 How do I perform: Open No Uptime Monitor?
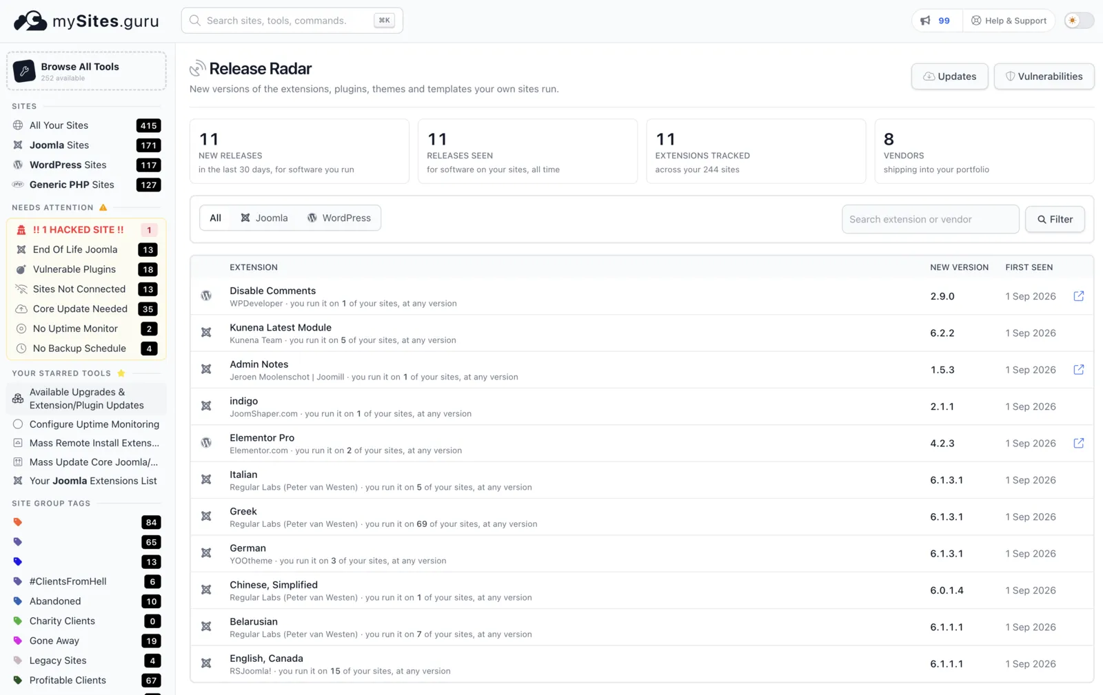tap(86, 329)
